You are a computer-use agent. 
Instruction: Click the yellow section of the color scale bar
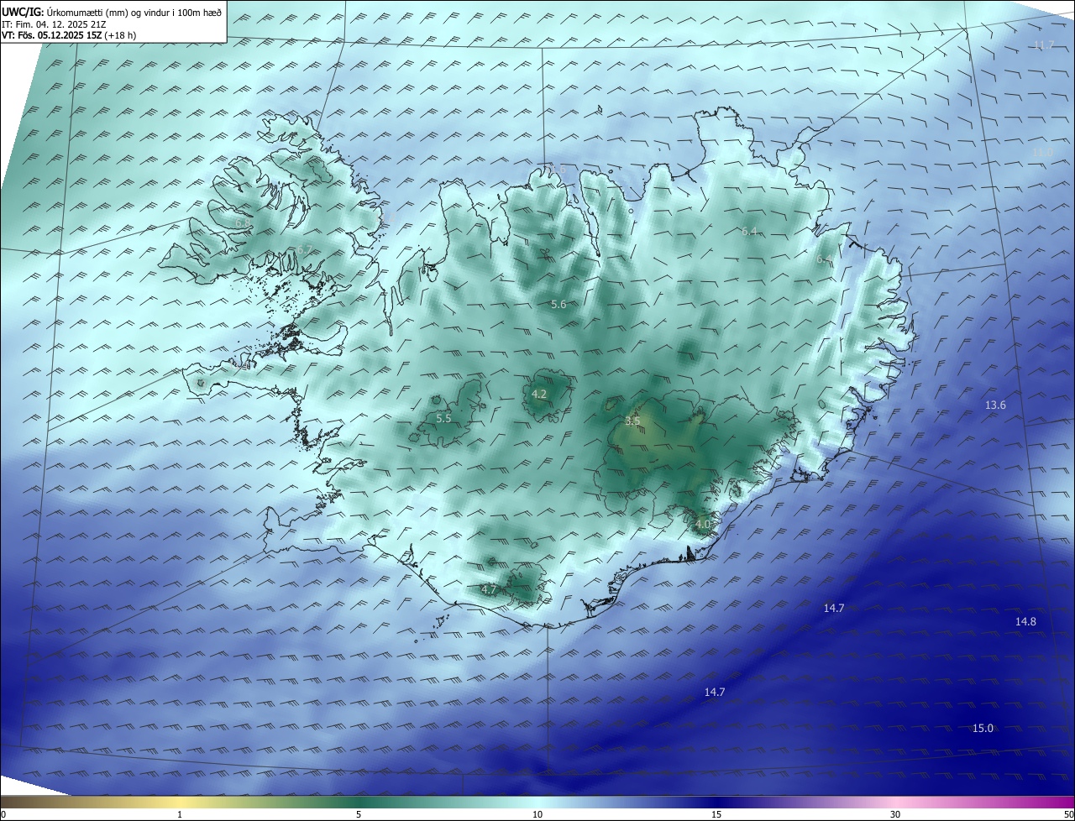(x=180, y=802)
